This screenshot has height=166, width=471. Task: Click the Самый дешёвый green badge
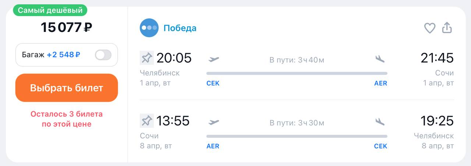50,10
